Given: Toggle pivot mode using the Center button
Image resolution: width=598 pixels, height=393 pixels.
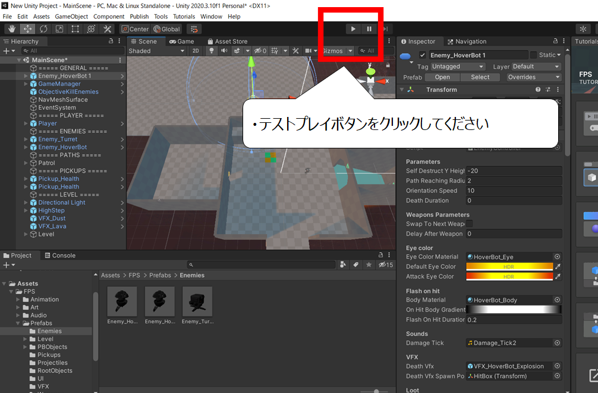Looking at the screenshot, I should 135,29.
